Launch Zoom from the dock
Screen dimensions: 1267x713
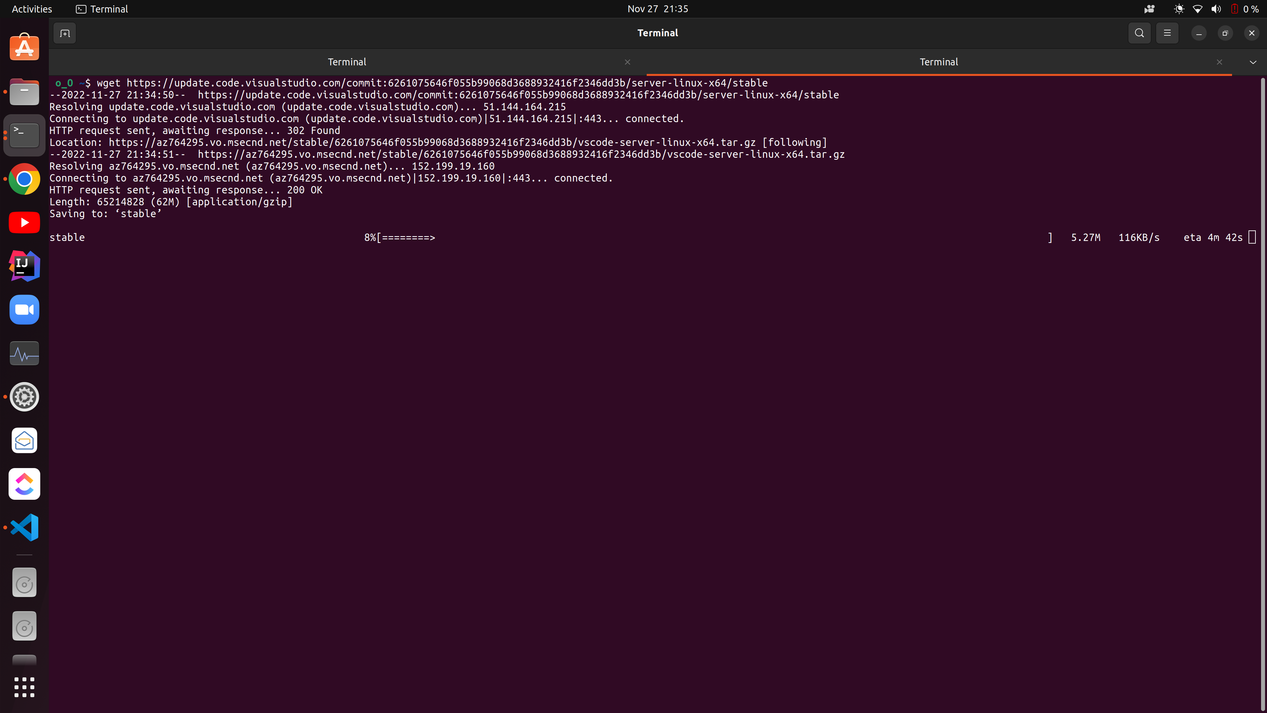[24, 310]
